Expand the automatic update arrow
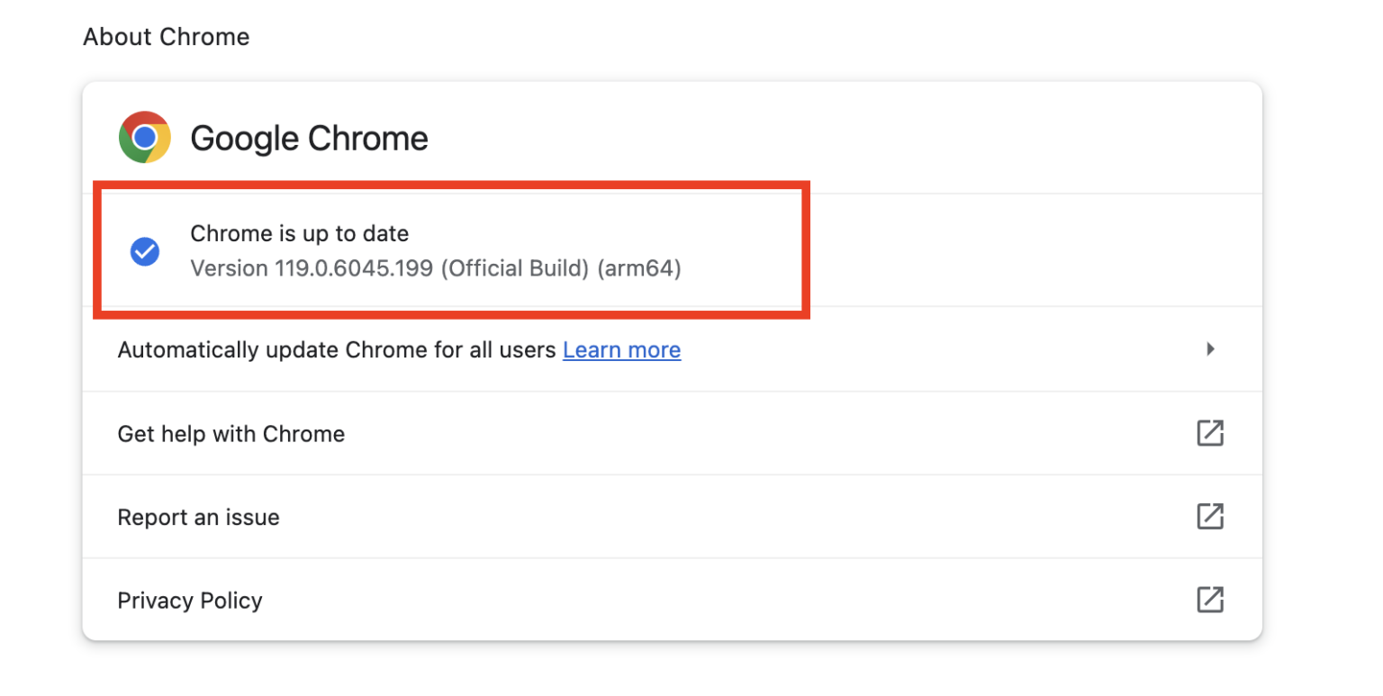 point(1211,349)
